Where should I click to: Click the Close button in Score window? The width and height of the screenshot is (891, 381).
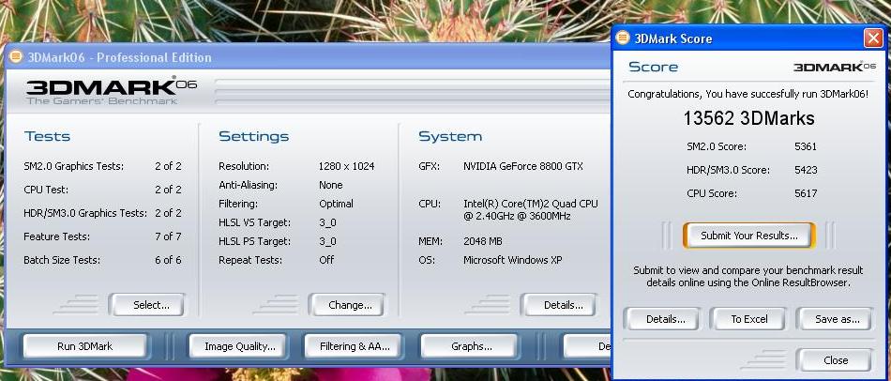[834, 360]
